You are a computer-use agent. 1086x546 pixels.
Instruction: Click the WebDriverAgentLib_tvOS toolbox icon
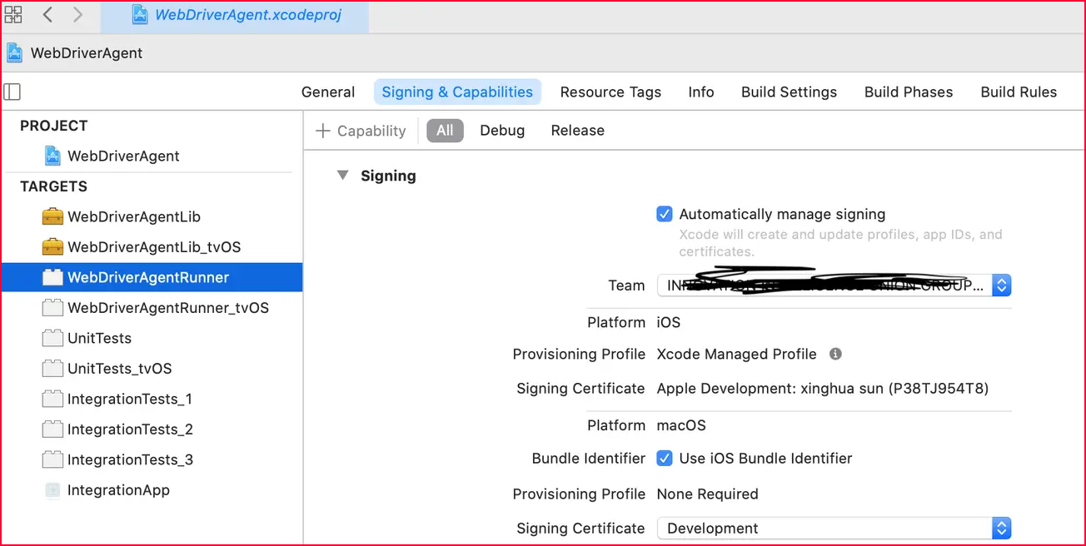point(52,247)
